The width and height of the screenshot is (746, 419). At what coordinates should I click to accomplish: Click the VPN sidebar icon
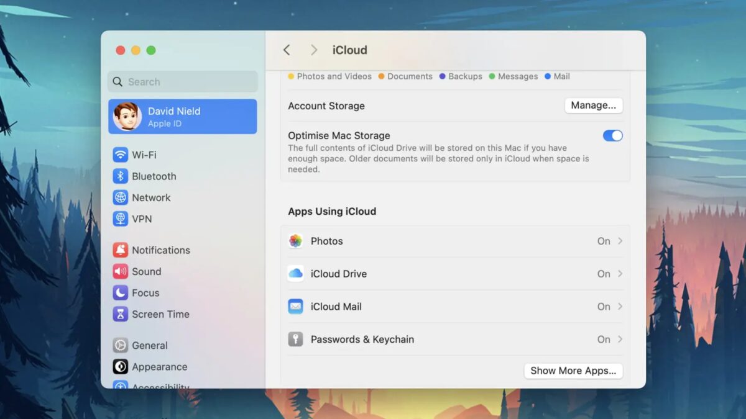tap(120, 219)
